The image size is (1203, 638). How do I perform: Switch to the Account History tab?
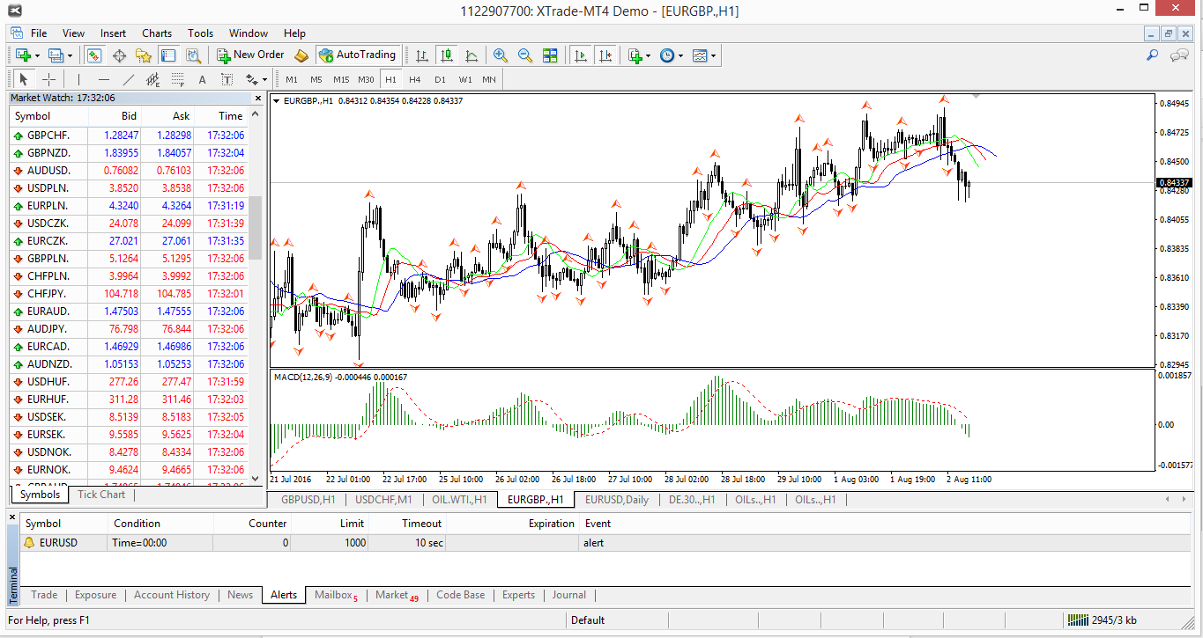pos(172,595)
